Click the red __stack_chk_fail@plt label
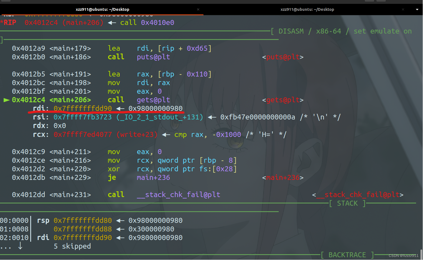 [357, 195]
